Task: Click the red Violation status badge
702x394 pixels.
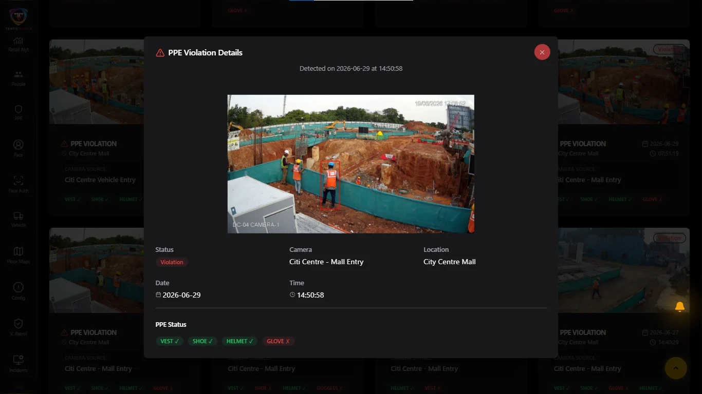Action: 172,262
